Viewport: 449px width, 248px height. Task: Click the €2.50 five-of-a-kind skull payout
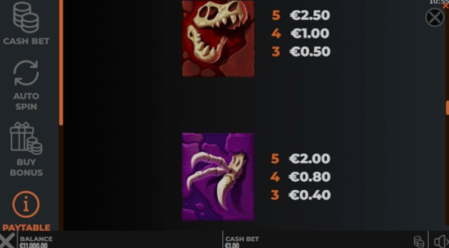(310, 15)
